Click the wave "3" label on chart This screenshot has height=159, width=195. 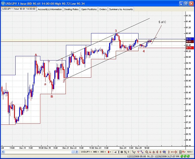(x=116, y=31)
